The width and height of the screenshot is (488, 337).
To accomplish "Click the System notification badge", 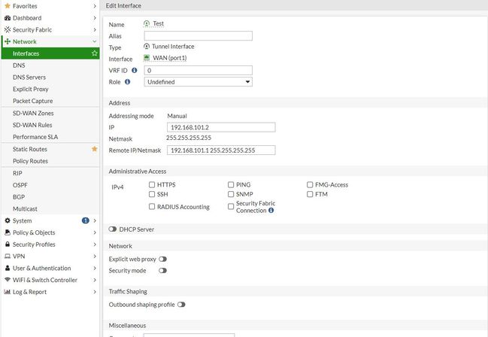I will click(85, 220).
